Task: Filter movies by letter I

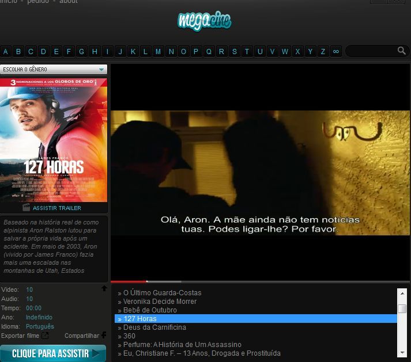Action: point(107,51)
